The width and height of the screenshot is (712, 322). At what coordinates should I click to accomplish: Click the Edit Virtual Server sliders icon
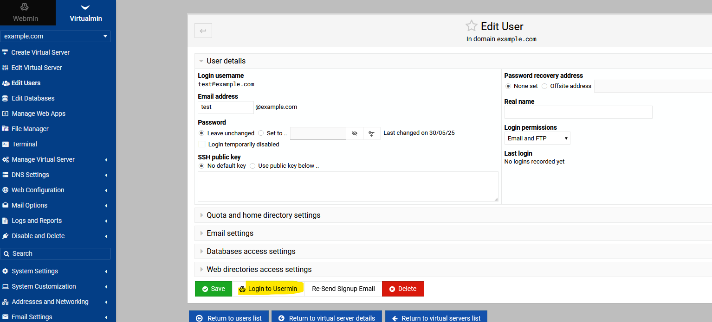pyautogui.click(x=5, y=68)
